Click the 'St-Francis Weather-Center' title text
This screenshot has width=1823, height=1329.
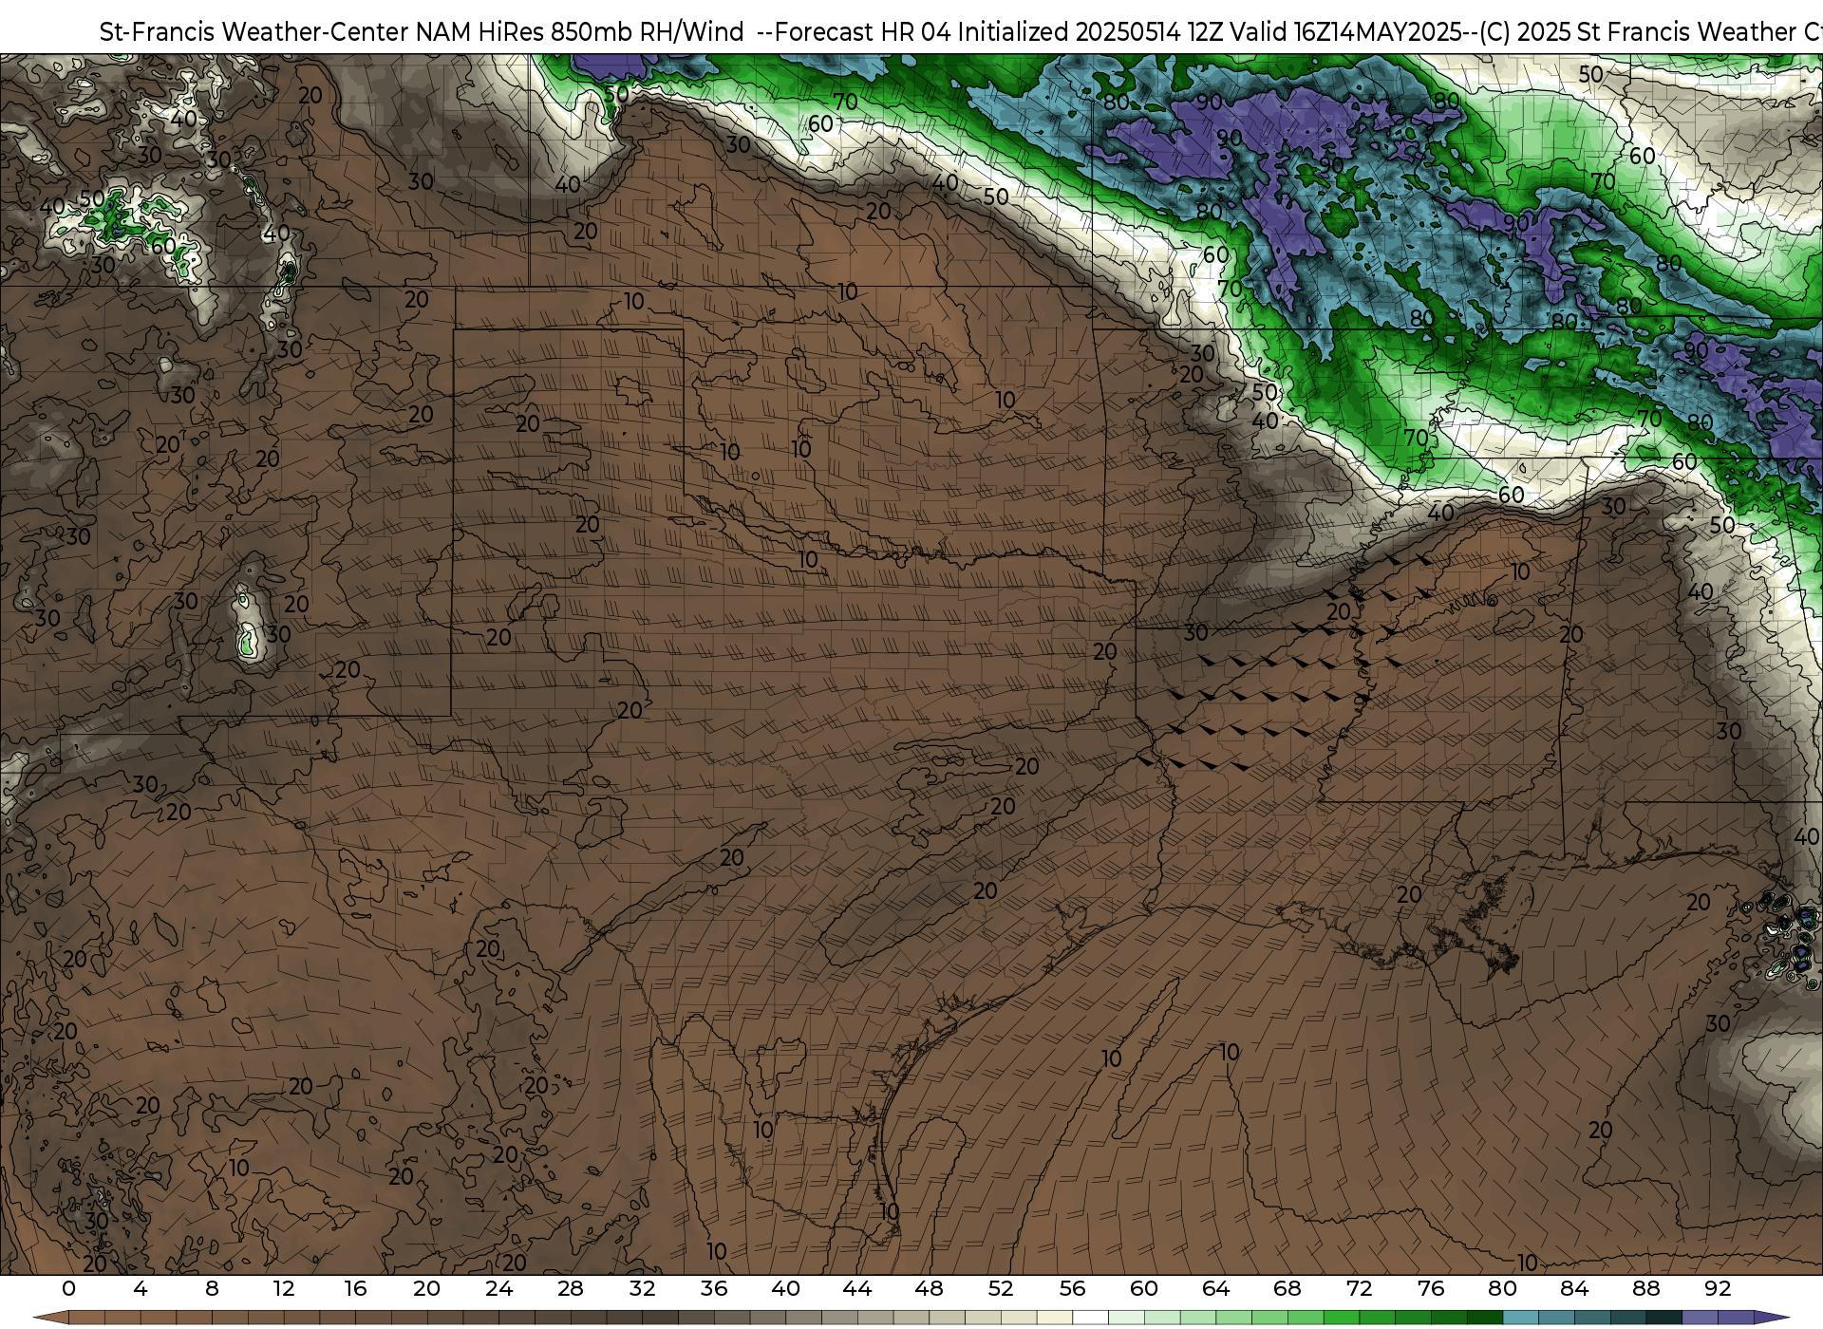[x=254, y=32]
